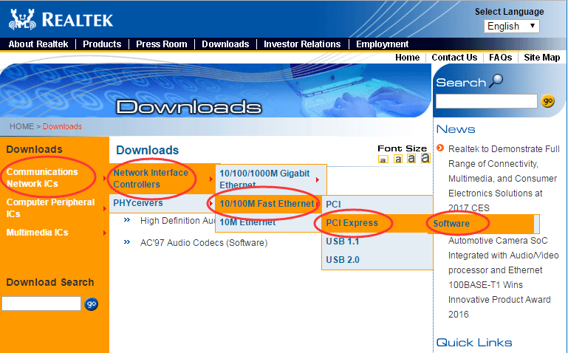Open Products menu

(x=102, y=44)
